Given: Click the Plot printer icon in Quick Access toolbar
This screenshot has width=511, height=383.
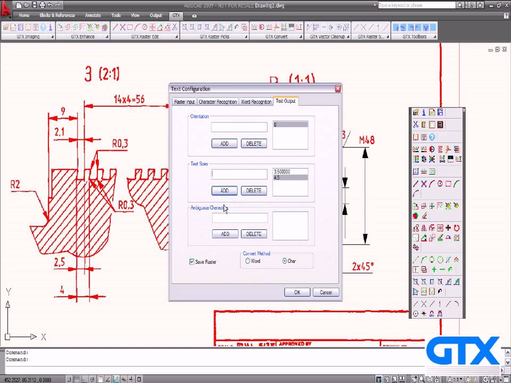Looking at the screenshot, I should click(x=43, y=5).
